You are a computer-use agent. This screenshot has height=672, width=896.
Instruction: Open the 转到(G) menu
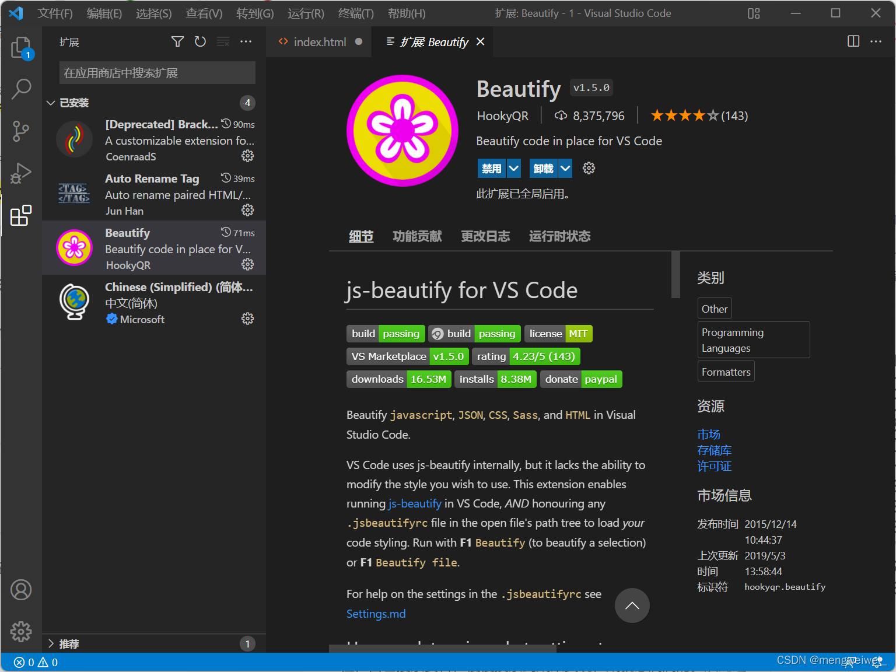(x=255, y=13)
